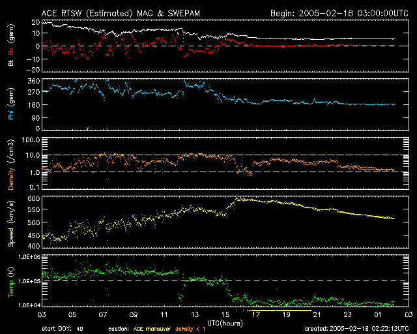
Task: Click the '-20' tick on the Bt Bz axis
Action: [x=33, y=69]
